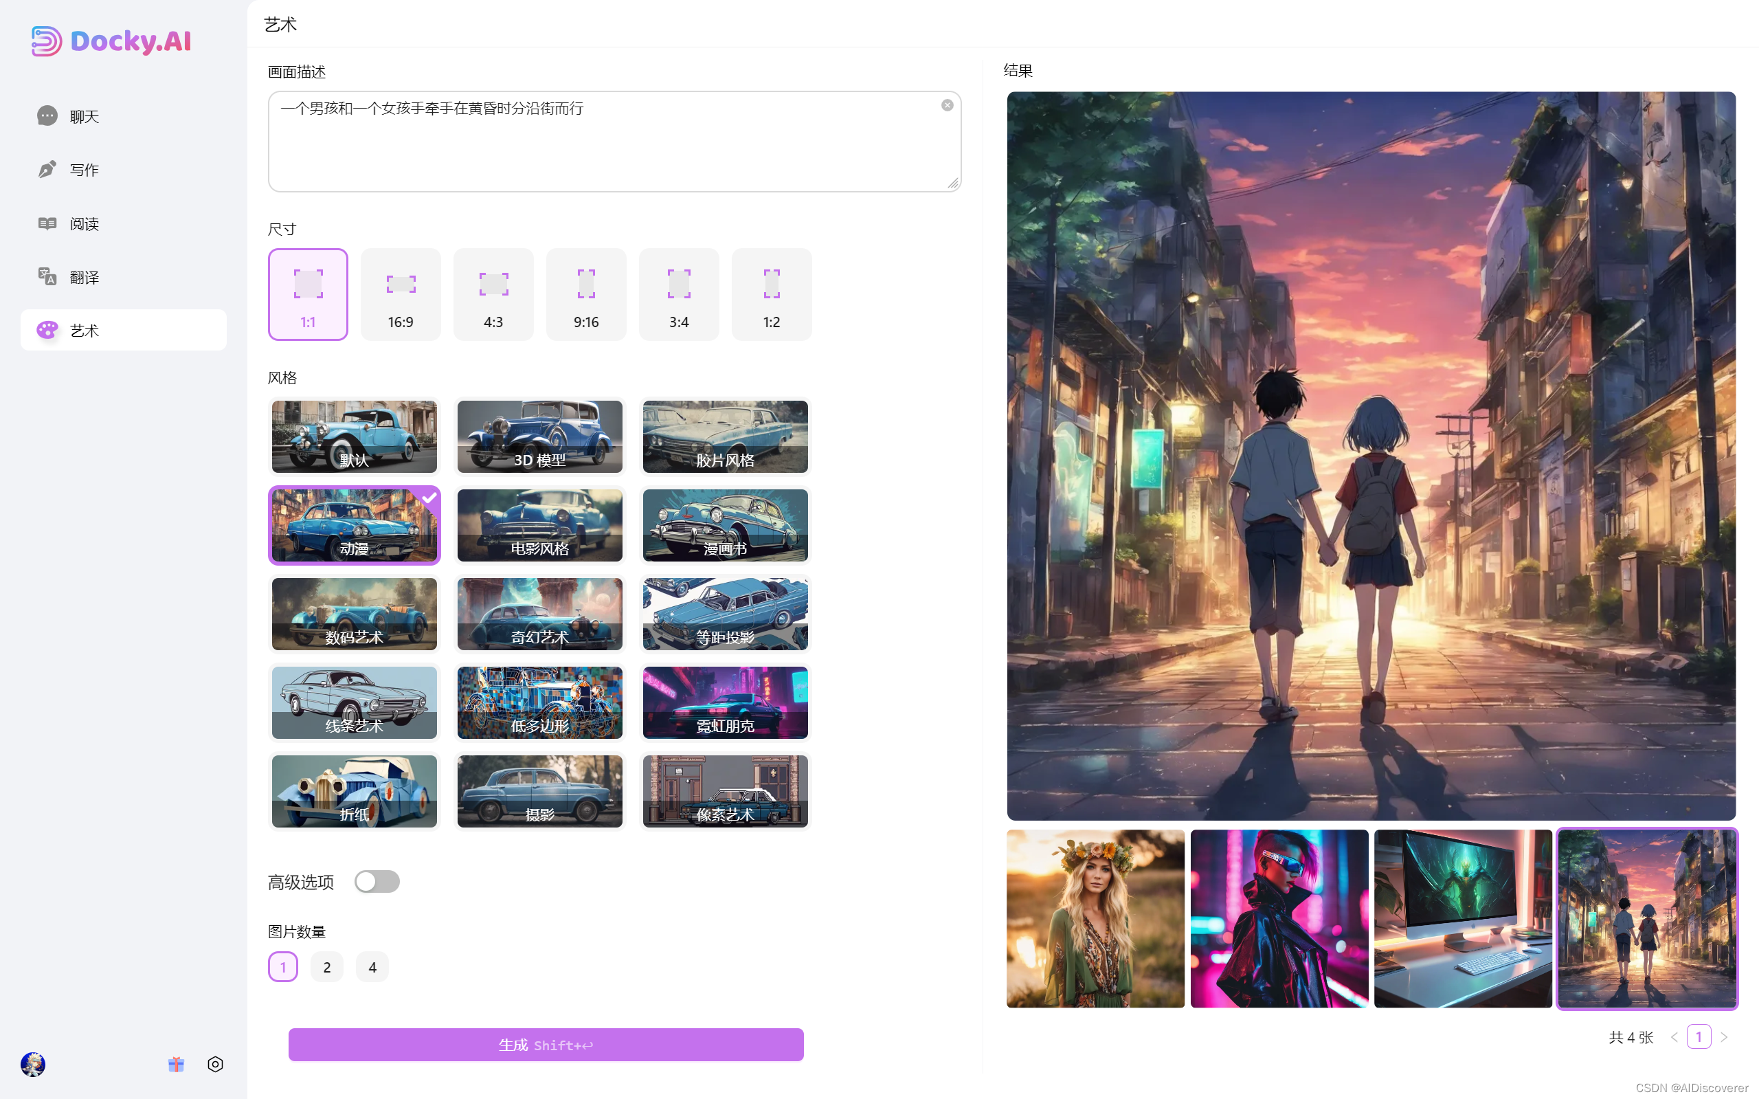Set image count to 4

coord(372,967)
